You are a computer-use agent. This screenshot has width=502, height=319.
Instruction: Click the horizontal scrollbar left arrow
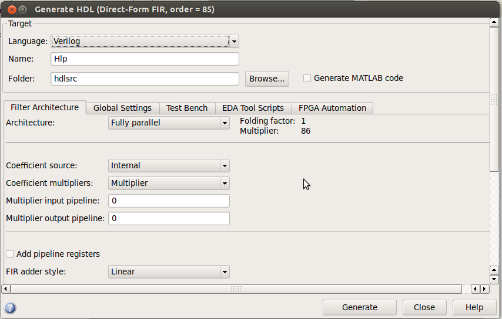(x=6, y=289)
